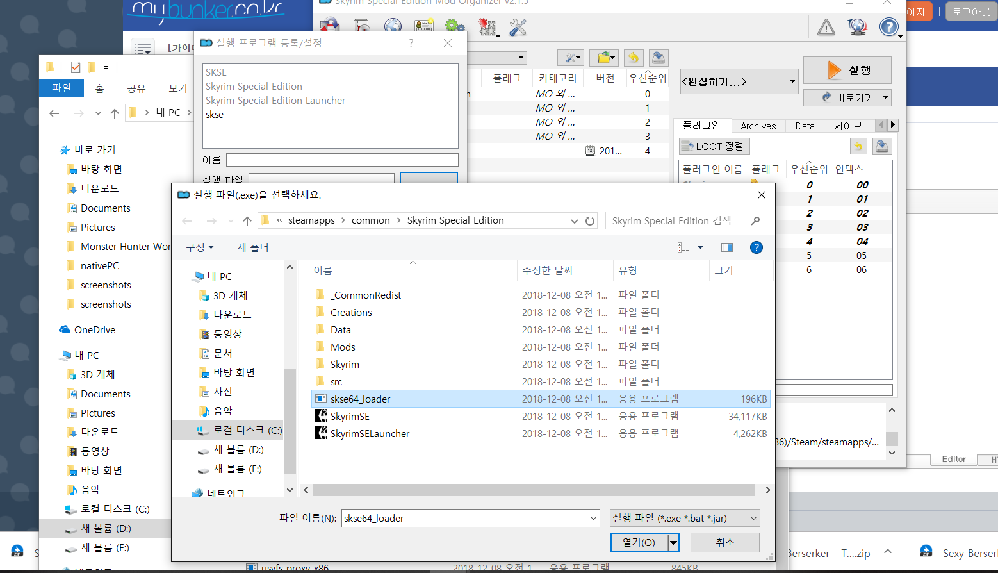Screen dimensions: 998x573
Task: Open the file type filter dropdown
Action: coord(685,518)
